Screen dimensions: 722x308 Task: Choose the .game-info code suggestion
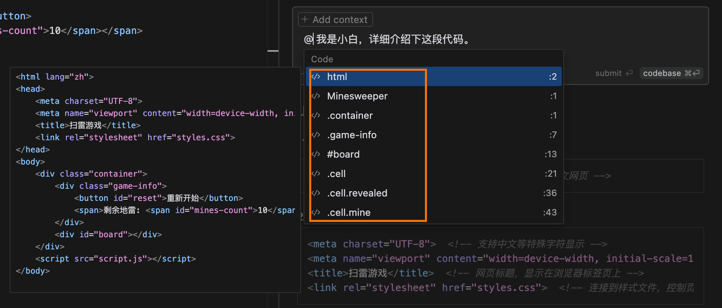[434, 135]
